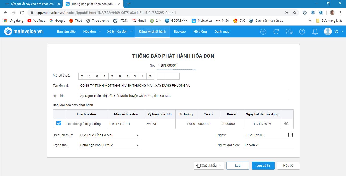Open notifications bell icon
The width and height of the screenshot is (346, 176).
[x=315, y=32]
